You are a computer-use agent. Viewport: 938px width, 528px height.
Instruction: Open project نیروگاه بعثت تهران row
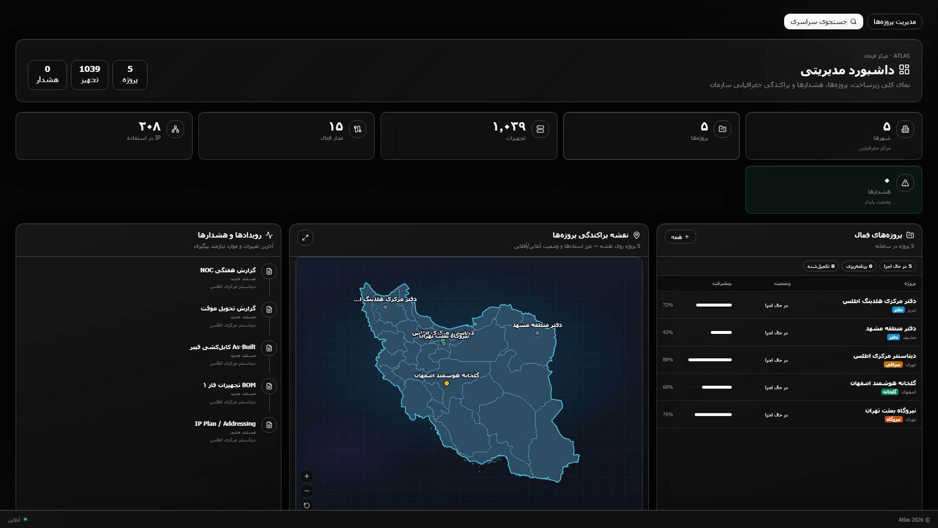point(789,415)
